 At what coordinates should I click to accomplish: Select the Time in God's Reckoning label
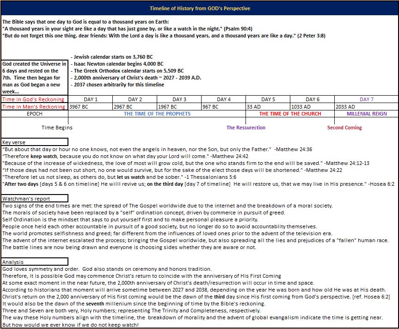tap(34, 99)
